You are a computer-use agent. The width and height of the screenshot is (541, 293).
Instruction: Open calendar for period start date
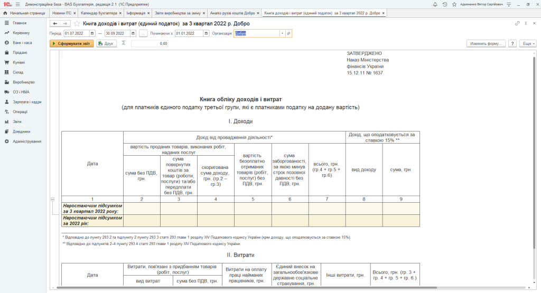pyautogui.click(x=92, y=33)
